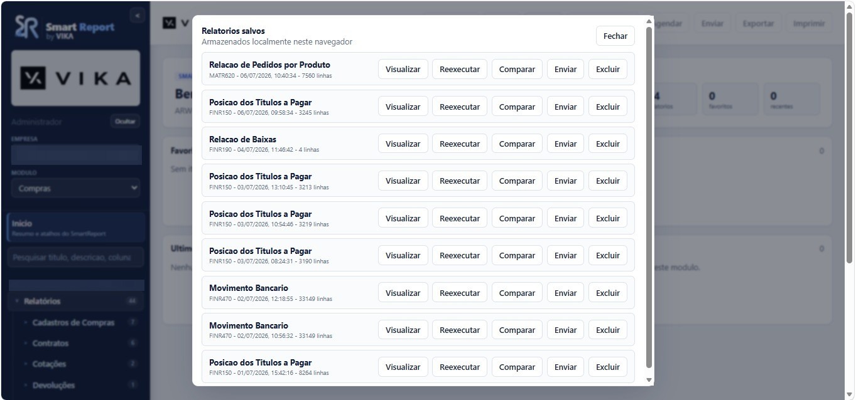Comparar Movimento Bancario from 10:56:32
Viewport: 856px width, 400px height.
tap(517, 330)
